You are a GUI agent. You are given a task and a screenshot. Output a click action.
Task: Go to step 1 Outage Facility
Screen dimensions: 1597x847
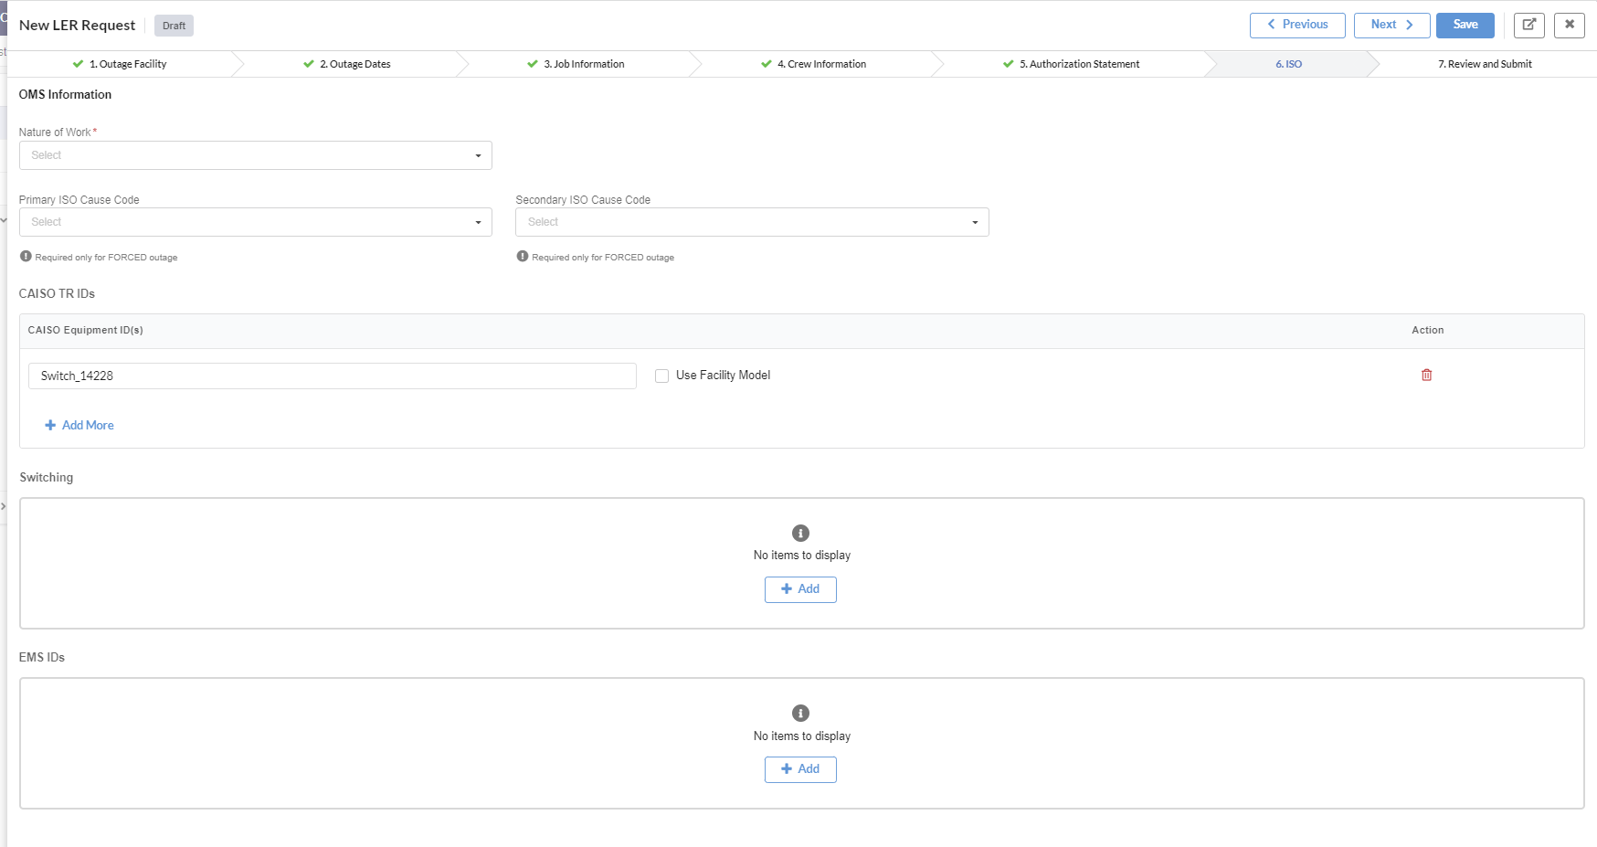[127, 64]
